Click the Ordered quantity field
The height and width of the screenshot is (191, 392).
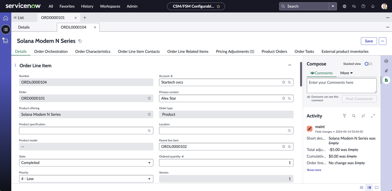pos(226,163)
